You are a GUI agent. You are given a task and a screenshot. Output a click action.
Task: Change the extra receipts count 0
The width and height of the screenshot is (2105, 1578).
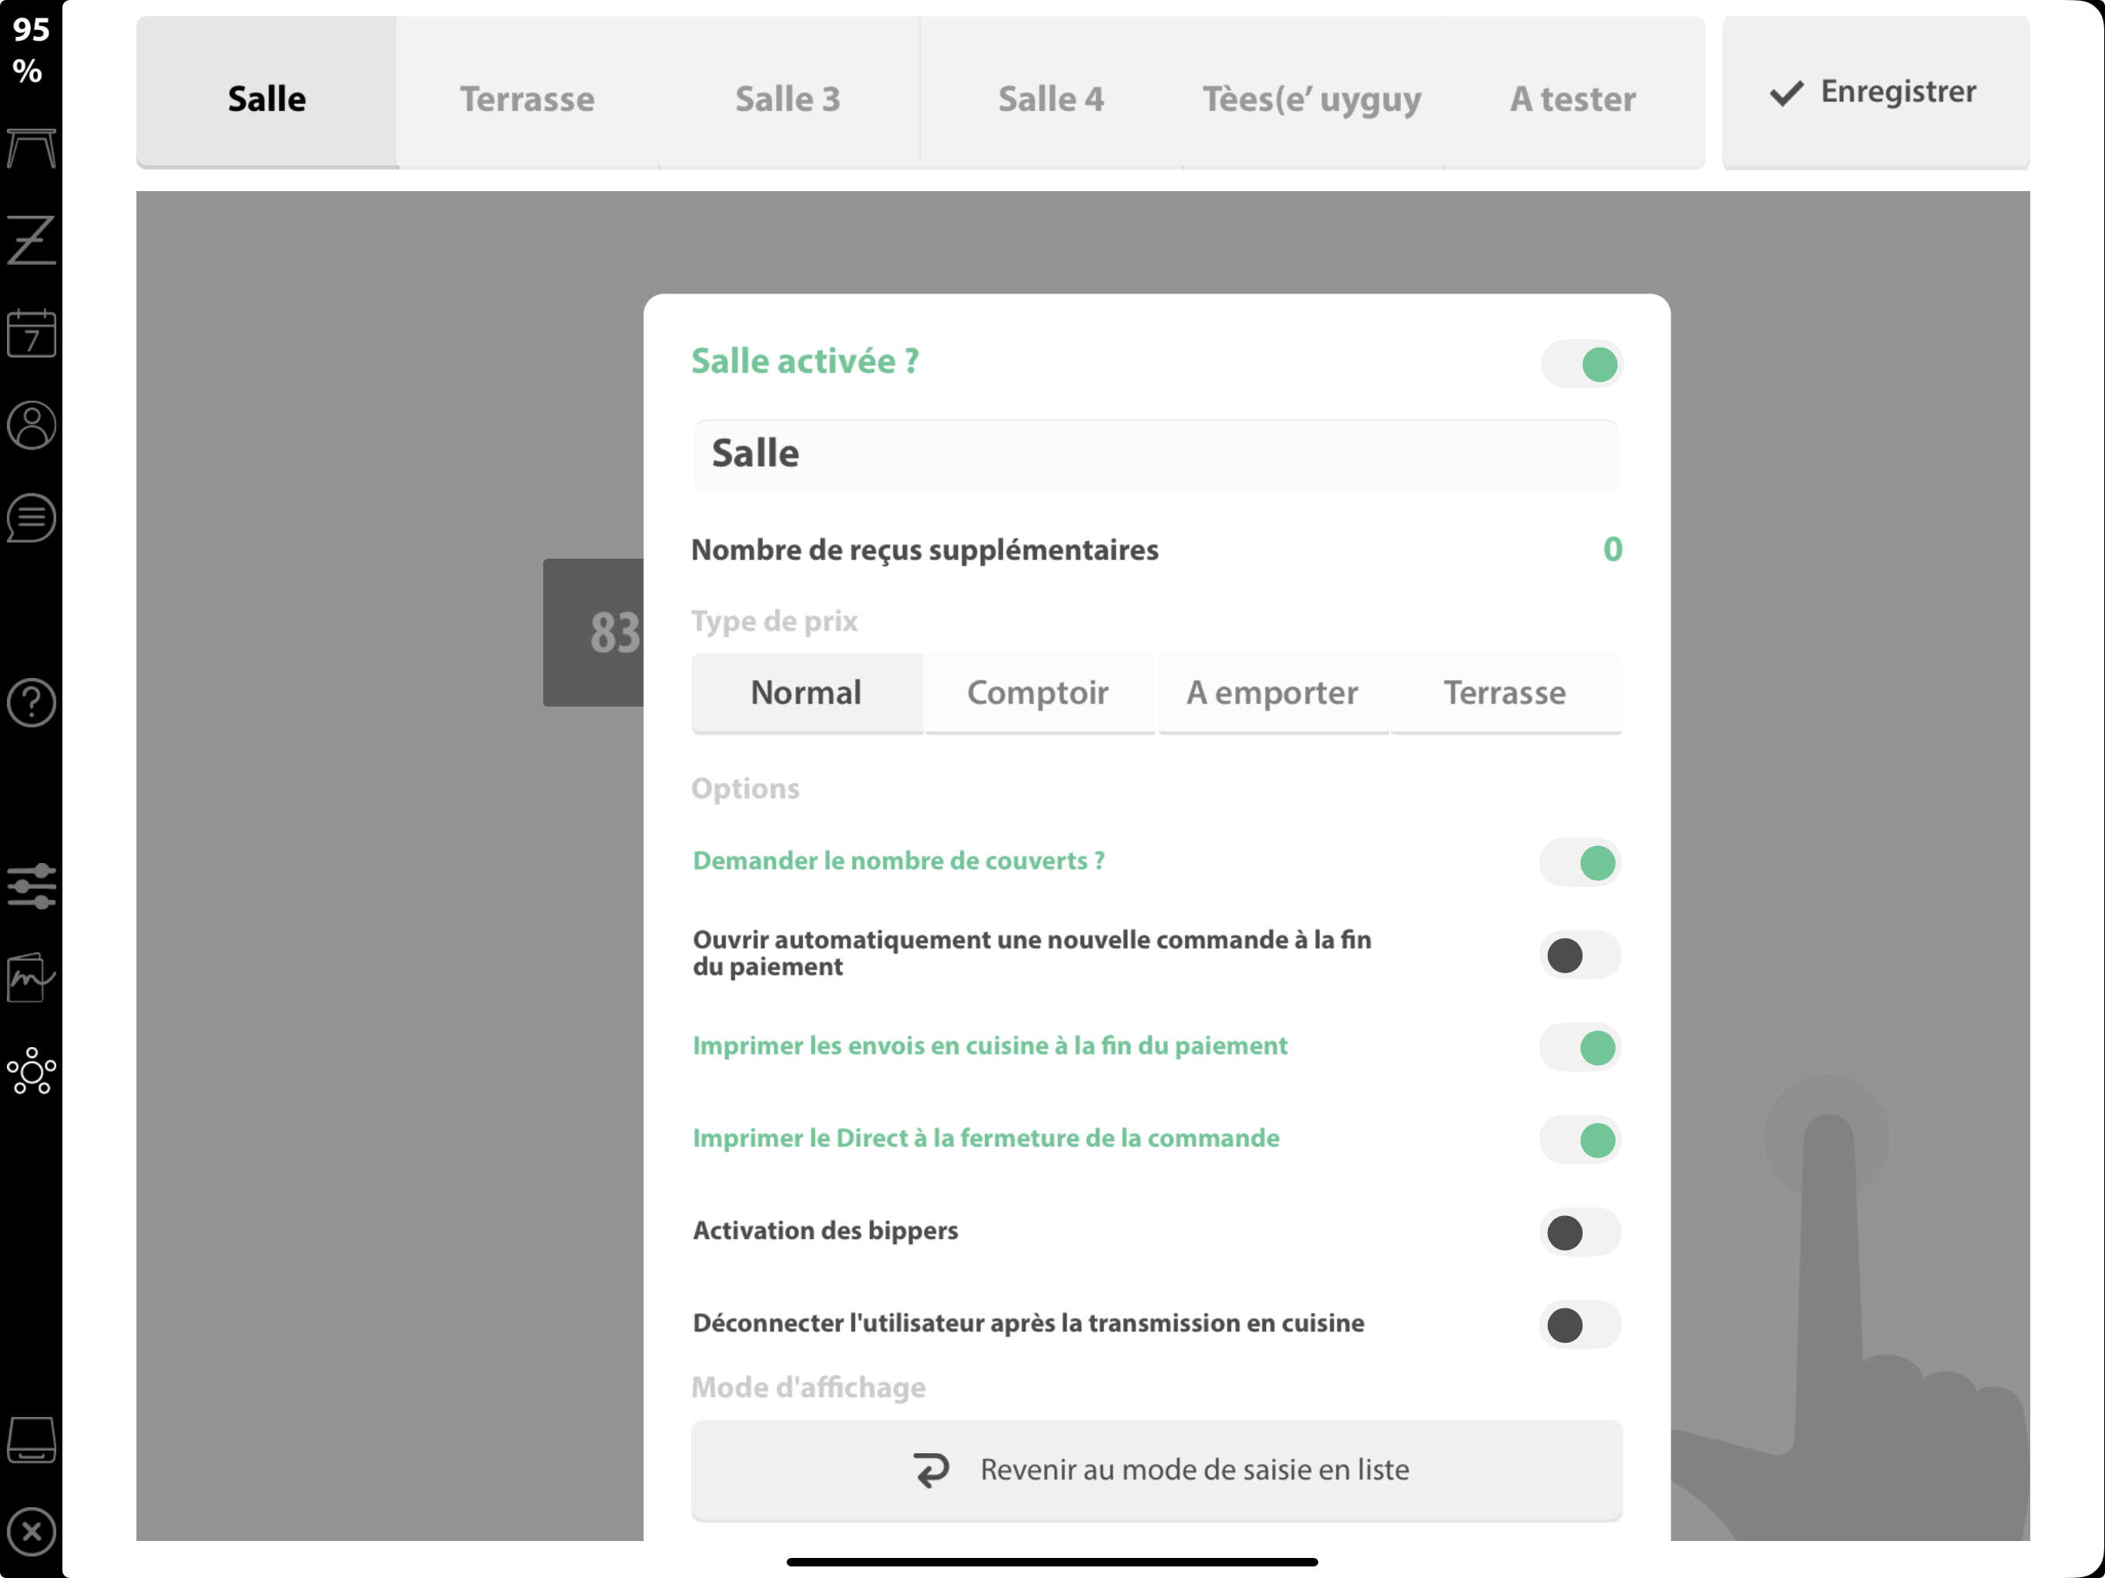click(x=1612, y=549)
